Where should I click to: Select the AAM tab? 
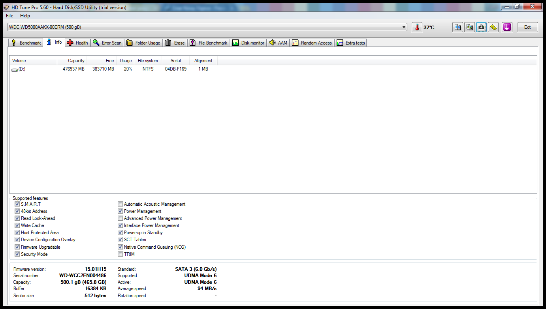(278, 43)
